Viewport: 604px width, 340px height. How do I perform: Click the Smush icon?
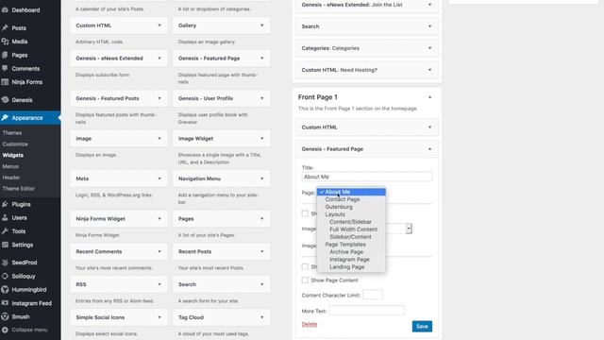tap(5, 316)
